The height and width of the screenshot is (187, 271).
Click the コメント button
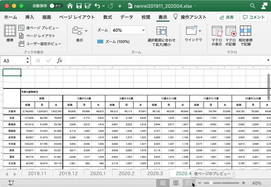tap(254, 17)
